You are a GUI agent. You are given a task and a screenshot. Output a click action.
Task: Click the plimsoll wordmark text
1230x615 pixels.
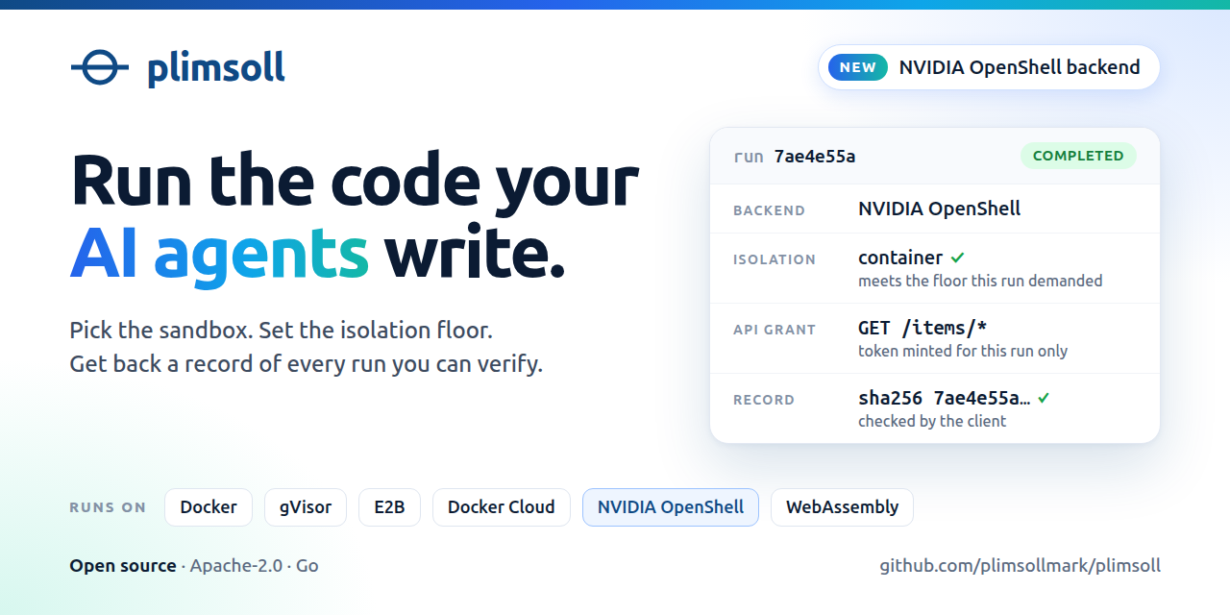216,68
